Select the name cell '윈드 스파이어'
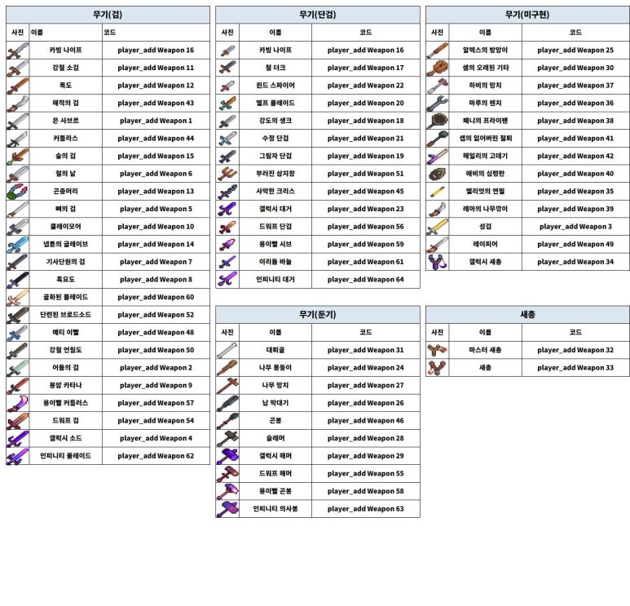Image resolution: width=630 pixels, height=606 pixels. click(275, 86)
